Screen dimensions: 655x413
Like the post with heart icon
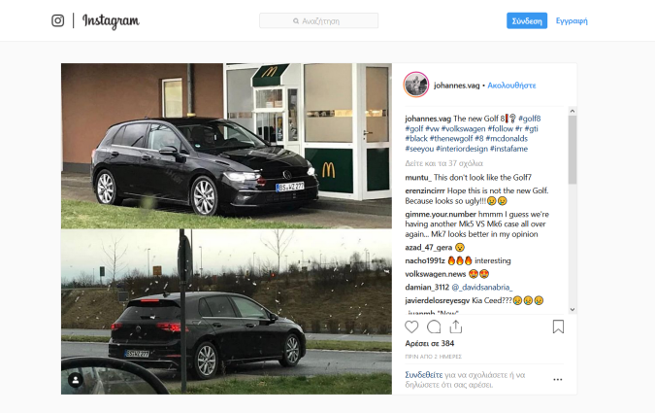(x=411, y=327)
